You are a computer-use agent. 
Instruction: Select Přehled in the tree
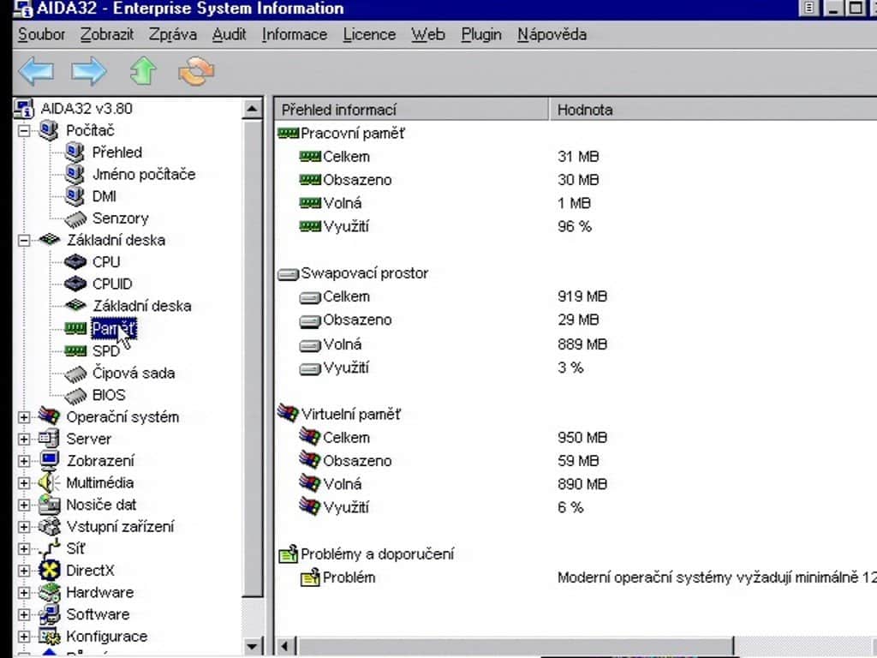[116, 153]
